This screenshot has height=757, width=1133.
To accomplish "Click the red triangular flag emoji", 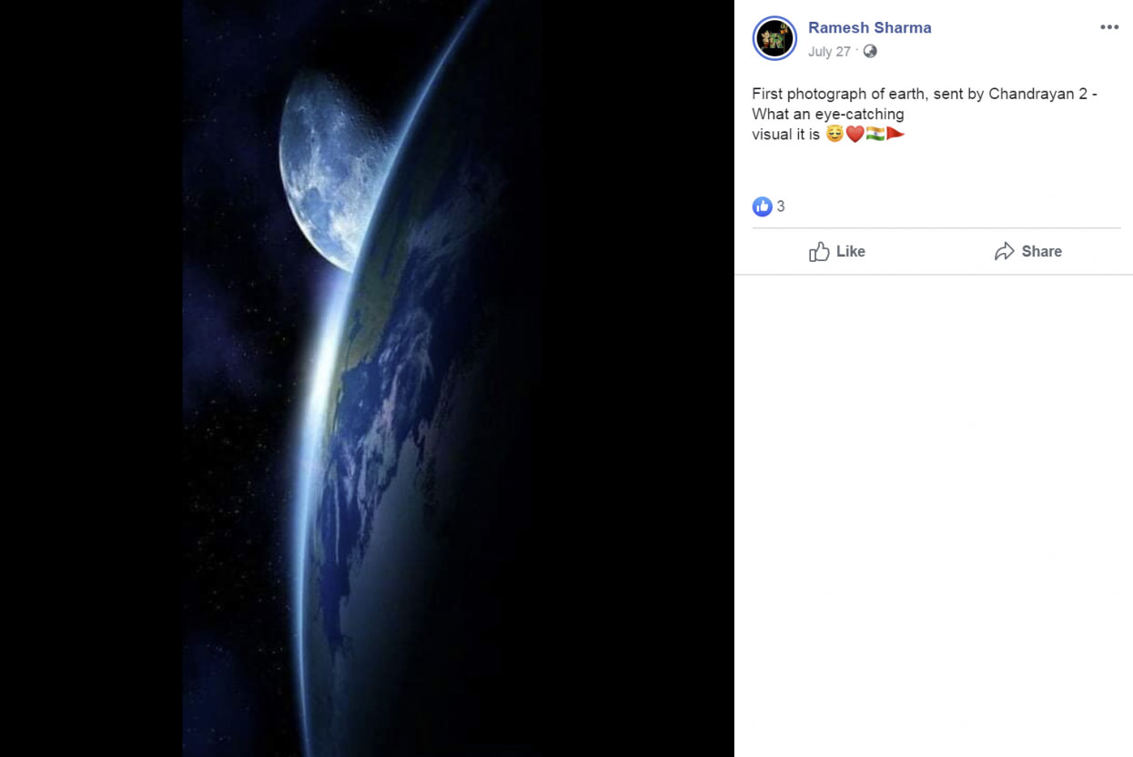I will pos(895,135).
